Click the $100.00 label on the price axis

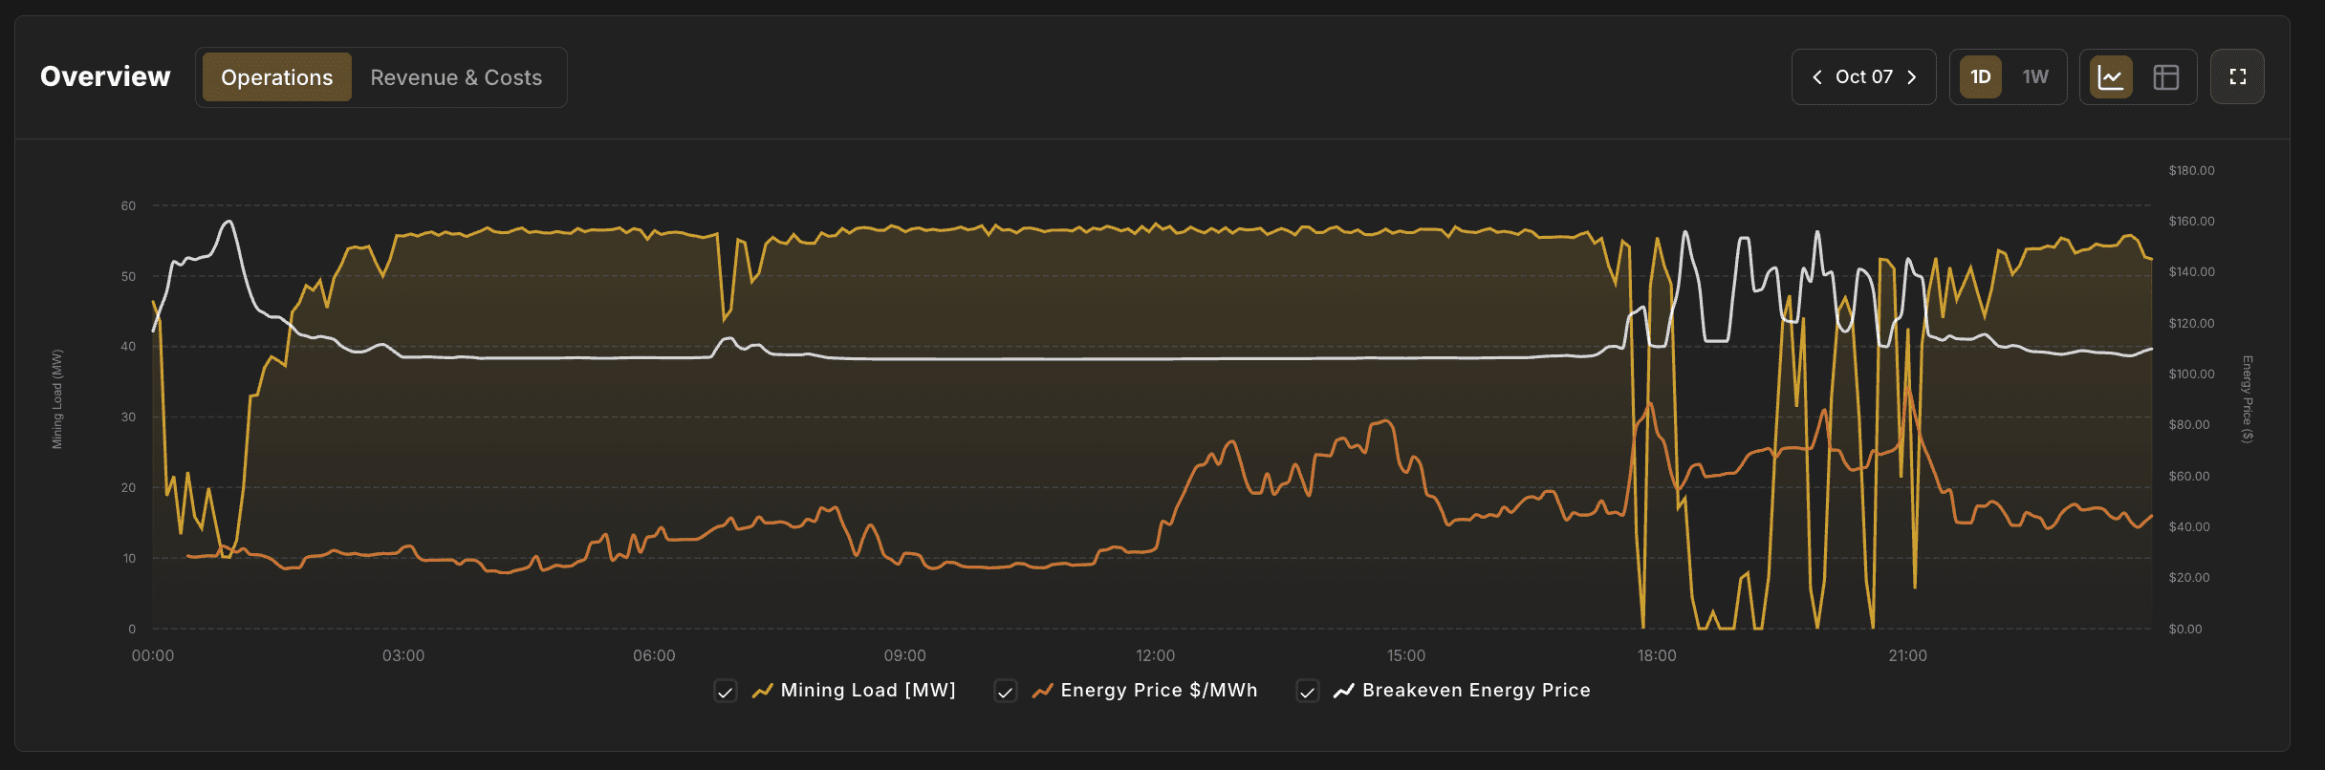coord(2191,374)
